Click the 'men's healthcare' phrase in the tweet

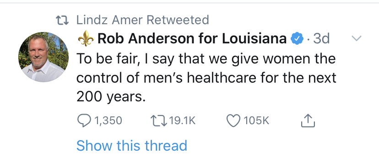coord(195,78)
